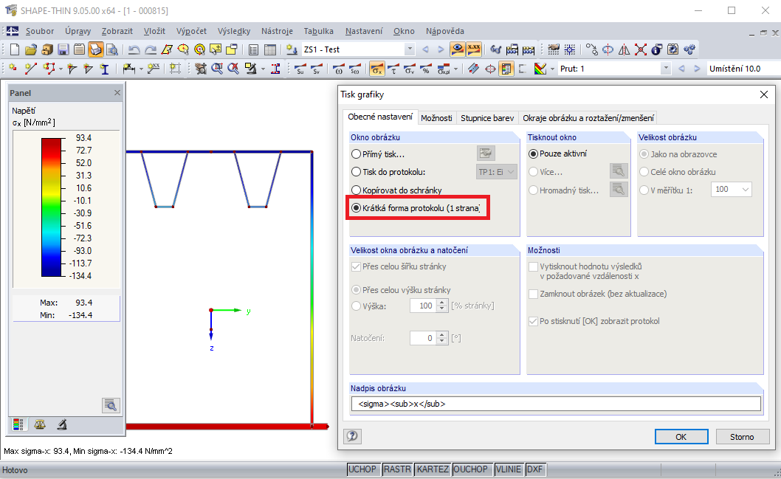Click the balance scales icon in Panel
Viewport: 781px width, 479px height.
(x=40, y=424)
